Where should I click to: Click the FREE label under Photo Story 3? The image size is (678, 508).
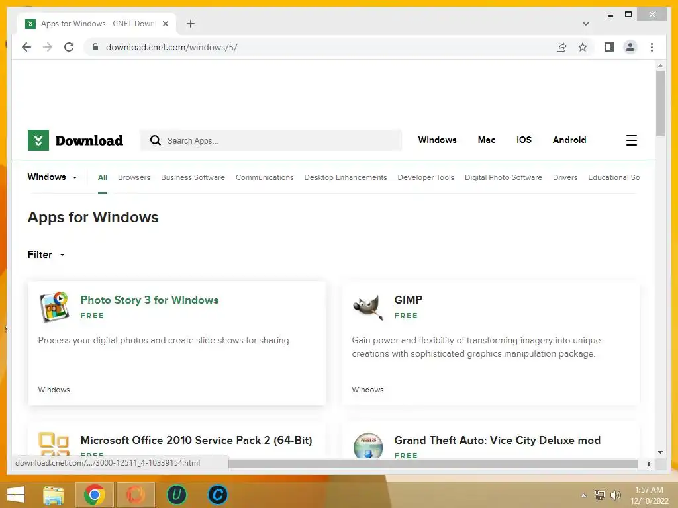(92, 316)
